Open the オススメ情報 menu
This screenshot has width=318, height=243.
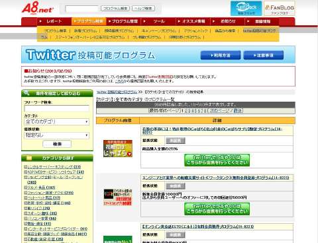pos(193,21)
